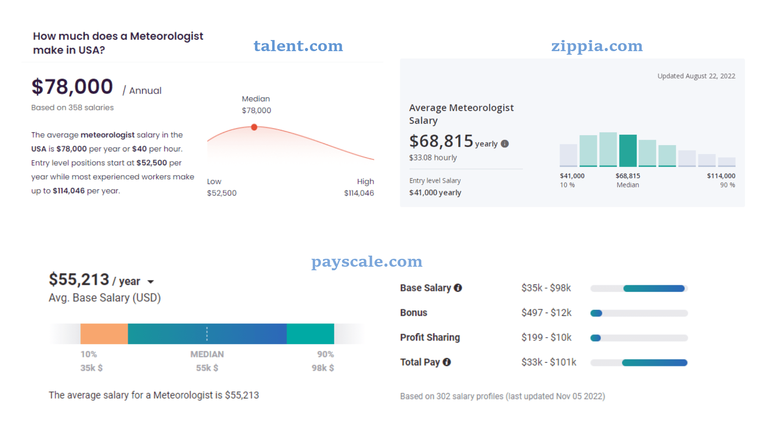Click the dark teal median histogram bar

click(628, 151)
